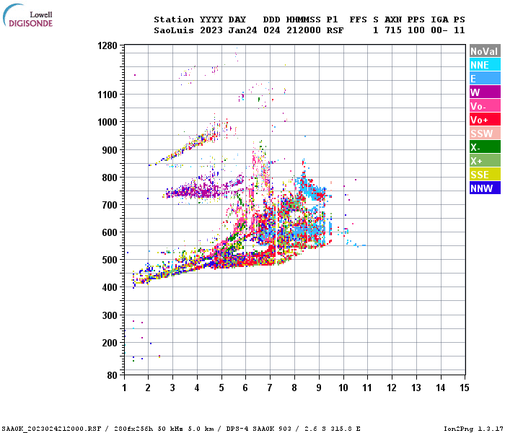Click the AXN value 715

pos(393,30)
